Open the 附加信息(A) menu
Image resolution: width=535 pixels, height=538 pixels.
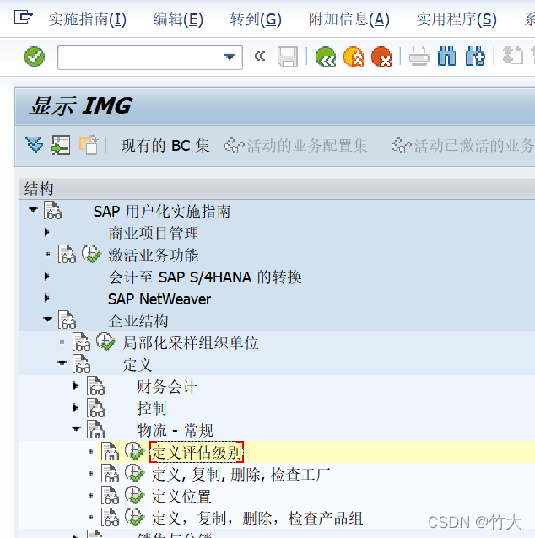coord(349,19)
